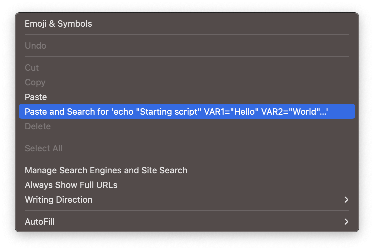Image resolution: width=374 pixels, height=250 pixels.
Task: Choose Cut from the context menu
Action: click(x=32, y=68)
